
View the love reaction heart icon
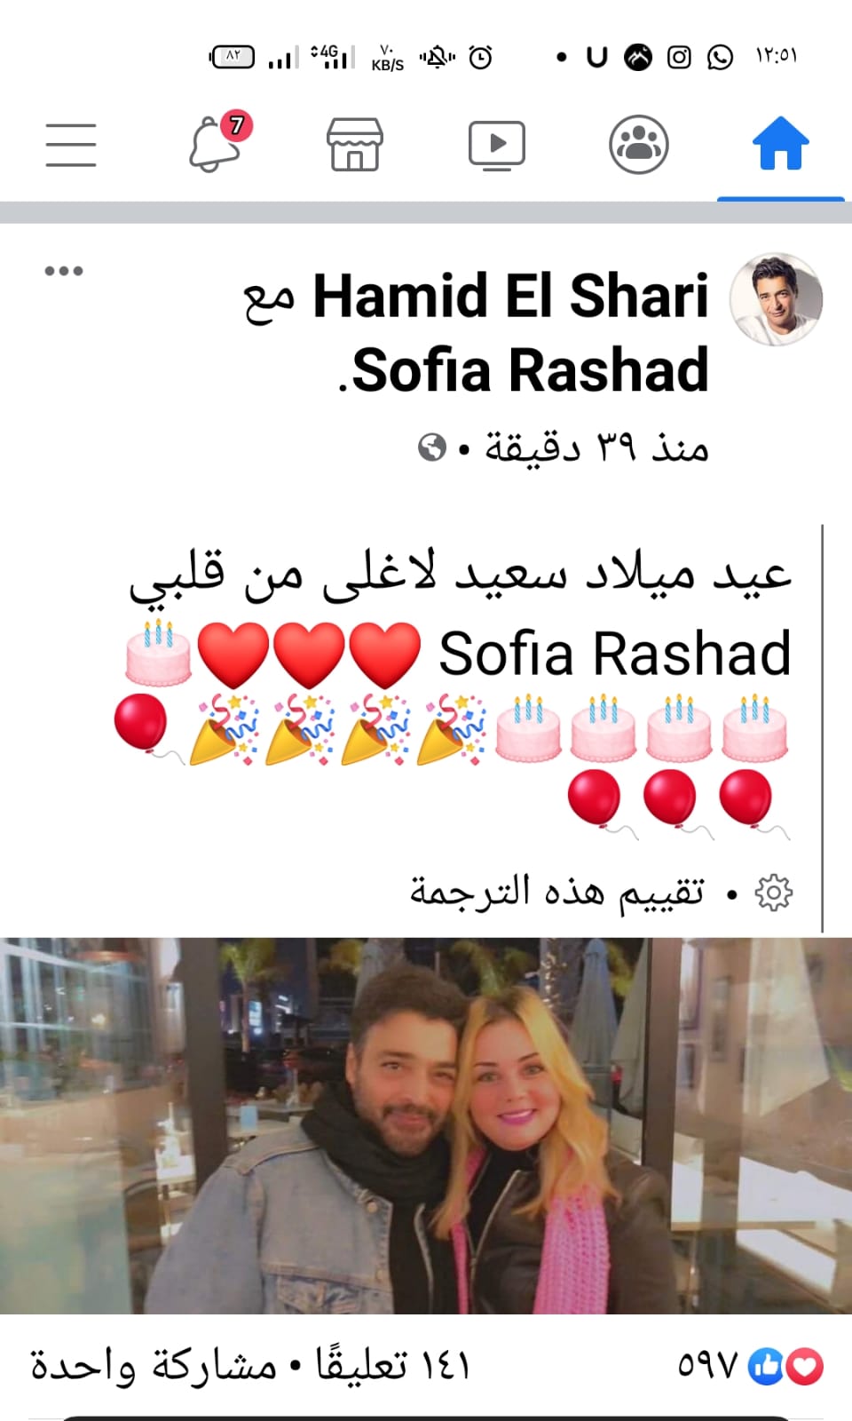[805, 1366]
